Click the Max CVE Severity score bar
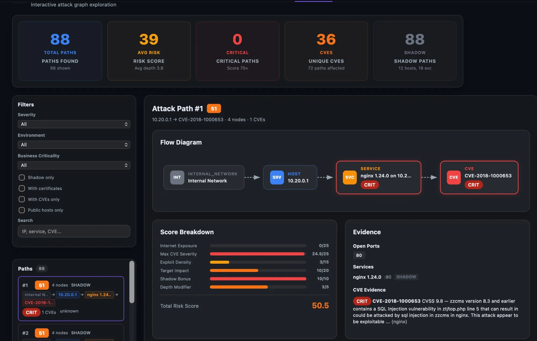Viewport: 537px width, 341px height. [x=258, y=254]
